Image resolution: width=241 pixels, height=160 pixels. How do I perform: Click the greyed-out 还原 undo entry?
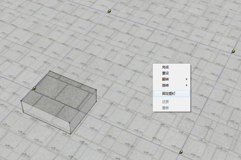click(171, 102)
